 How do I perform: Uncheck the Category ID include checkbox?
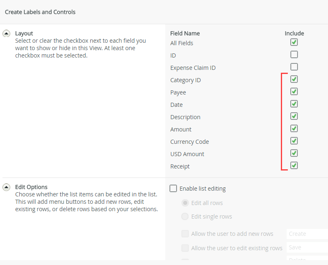(294, 79)
